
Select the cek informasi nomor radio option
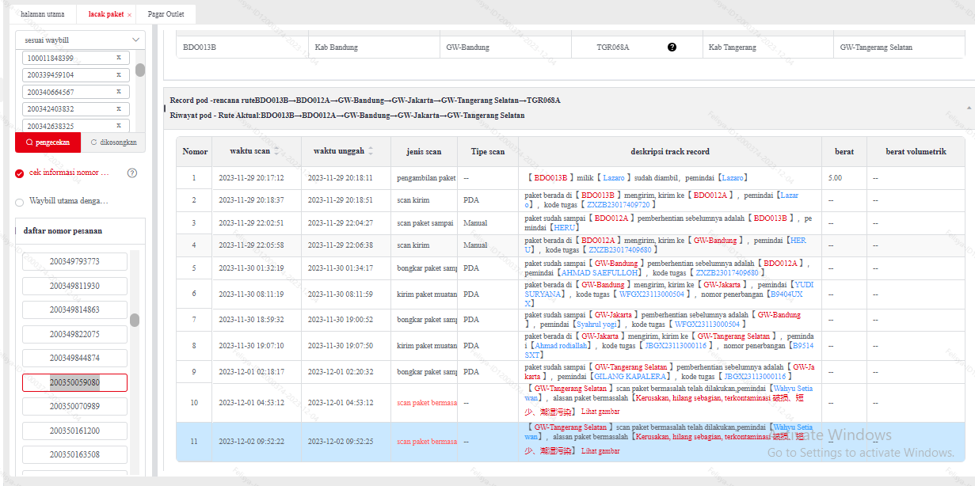[x=20, y=173]
